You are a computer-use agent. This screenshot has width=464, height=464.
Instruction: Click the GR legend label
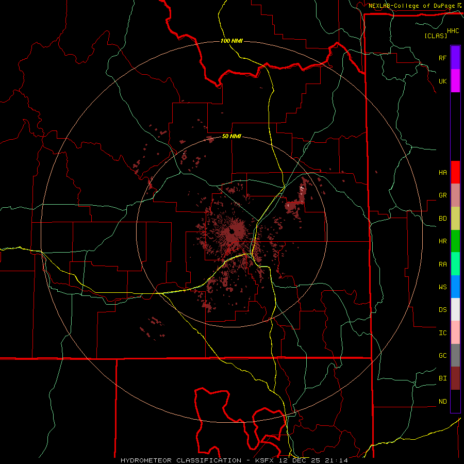tap(442, 195)
